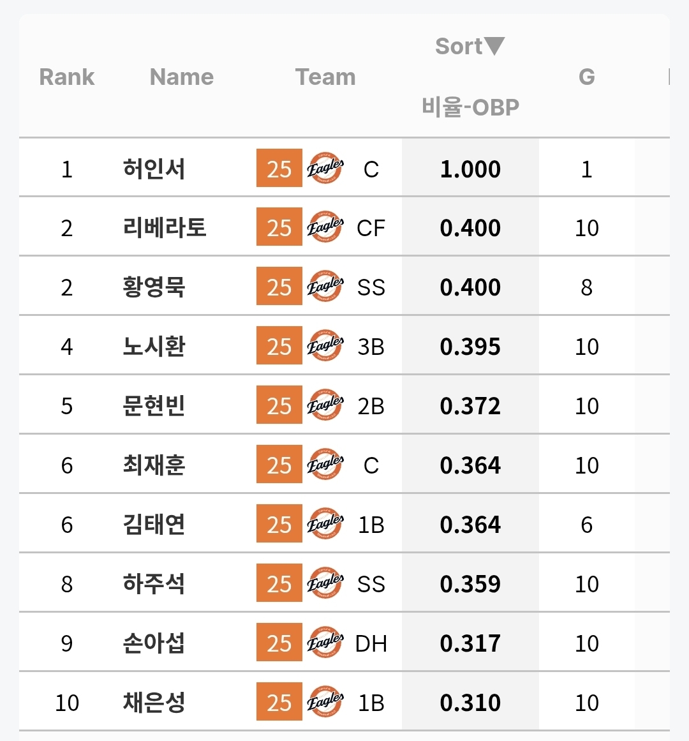
Task: Sort table by the G column
Action: pyautogui.click(x=586, y=77)
